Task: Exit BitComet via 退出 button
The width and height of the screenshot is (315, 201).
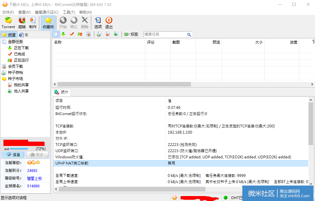Action: click(109, 23)
